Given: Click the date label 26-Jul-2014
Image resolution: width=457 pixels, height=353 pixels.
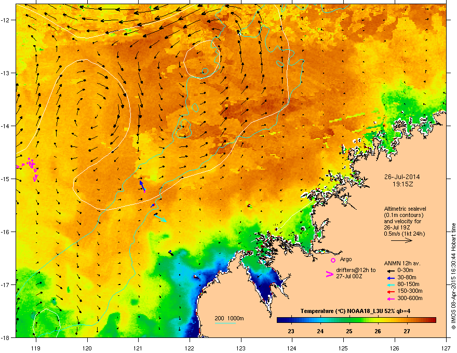Looking at the screenshot, I should [402, 177].
